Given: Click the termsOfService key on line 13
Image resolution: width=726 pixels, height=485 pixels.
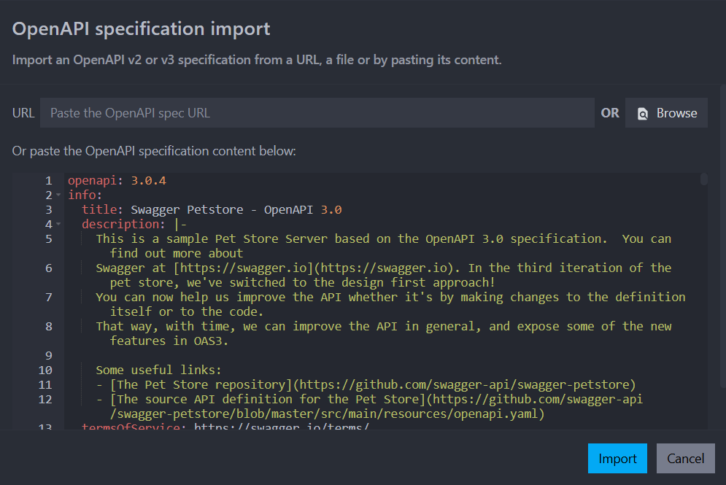Looking at the screenshot, I should [x=134, y=427].
